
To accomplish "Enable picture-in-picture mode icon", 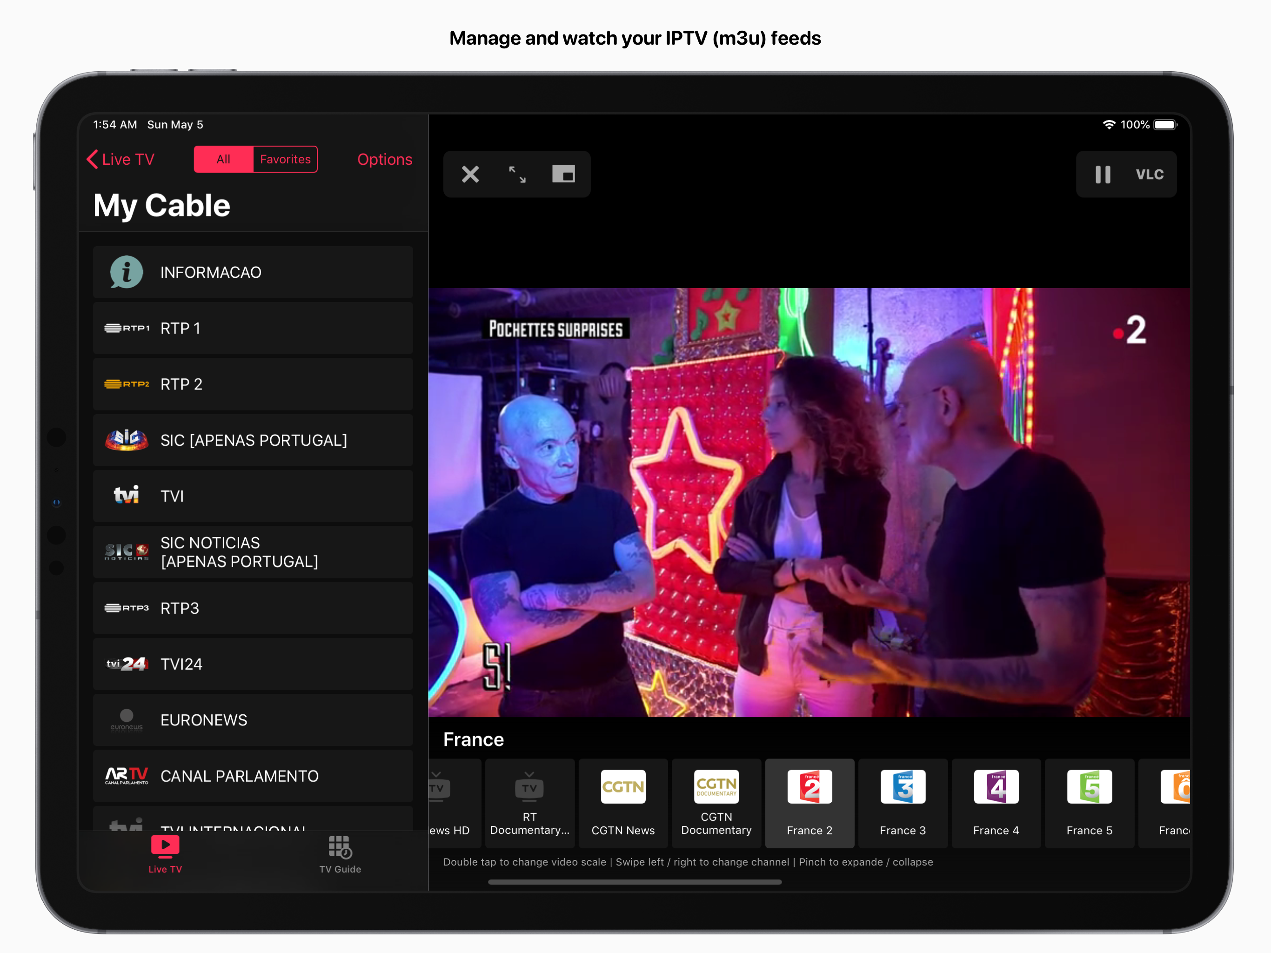I will (563, 174).
